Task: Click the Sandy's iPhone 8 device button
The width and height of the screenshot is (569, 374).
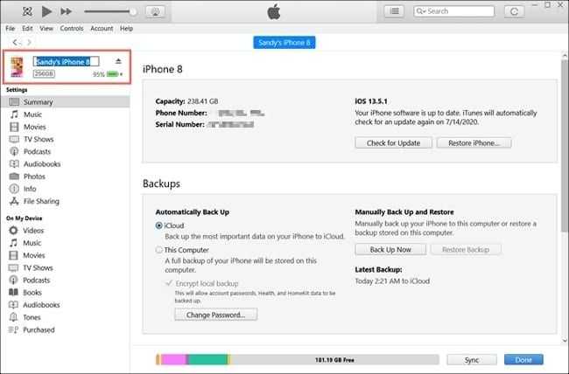Action: [x=284, y=43]
